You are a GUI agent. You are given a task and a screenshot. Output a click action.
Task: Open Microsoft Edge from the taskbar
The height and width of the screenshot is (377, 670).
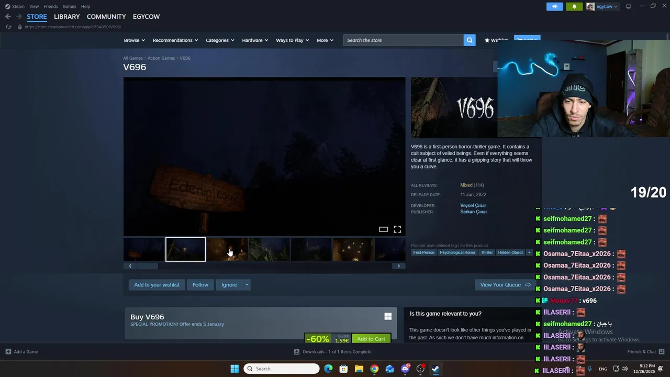click(328, 369)
